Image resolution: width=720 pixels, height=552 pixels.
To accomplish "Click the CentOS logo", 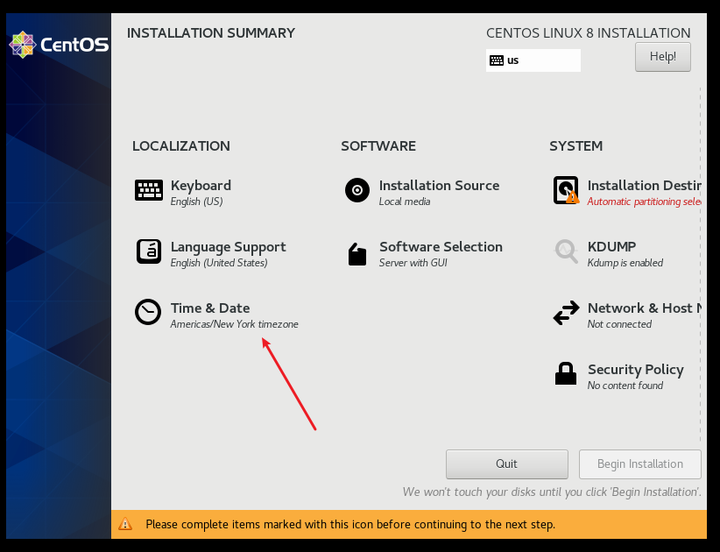I will pyautogui.click(x=59, y=45).
